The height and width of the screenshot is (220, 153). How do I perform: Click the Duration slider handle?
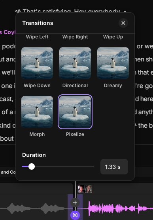point(32,166)
